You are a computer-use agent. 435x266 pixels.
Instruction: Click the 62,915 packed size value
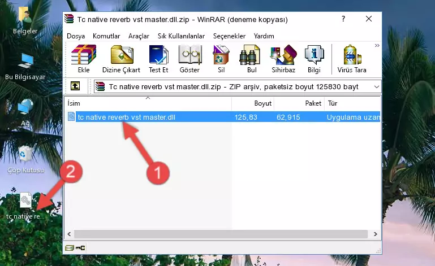(288, 117)
